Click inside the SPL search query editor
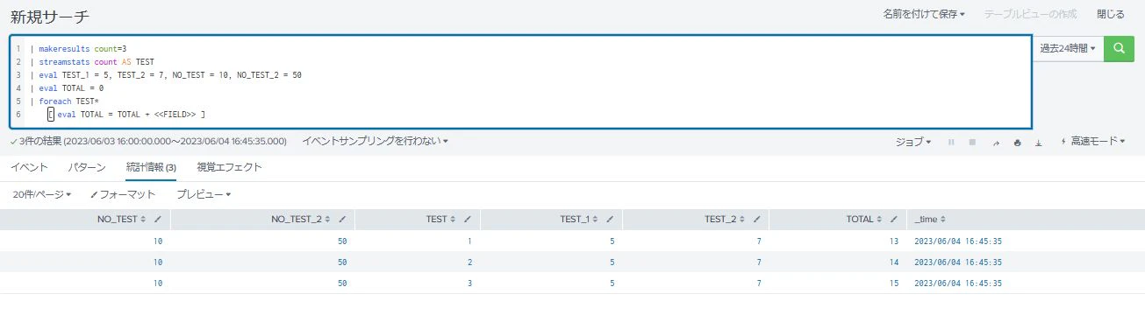 coord(520,81)
